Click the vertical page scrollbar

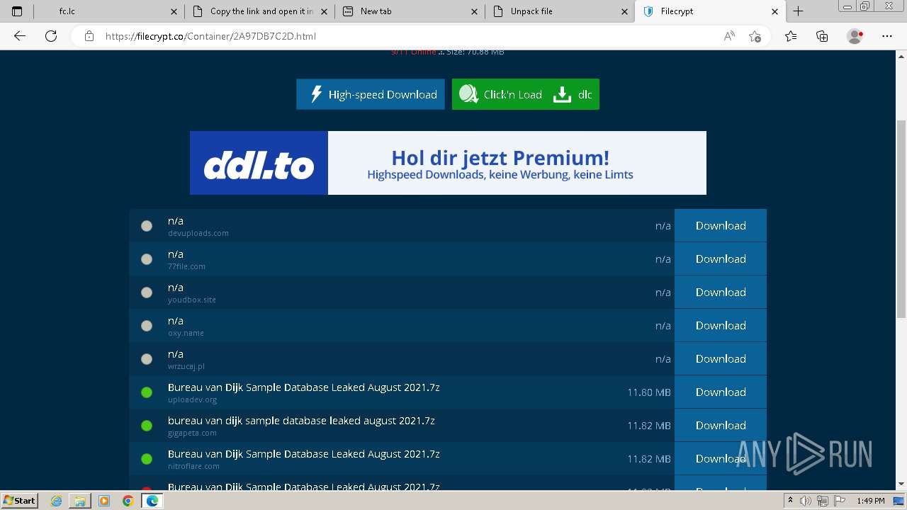pos(901,220)
